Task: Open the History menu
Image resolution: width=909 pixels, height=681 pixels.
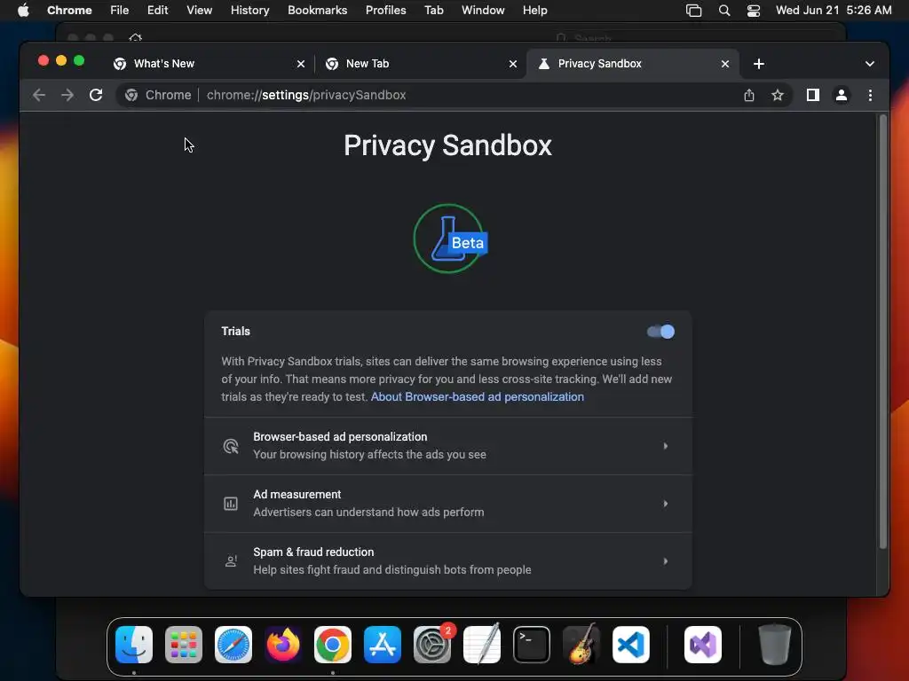Action: (249, 10)
